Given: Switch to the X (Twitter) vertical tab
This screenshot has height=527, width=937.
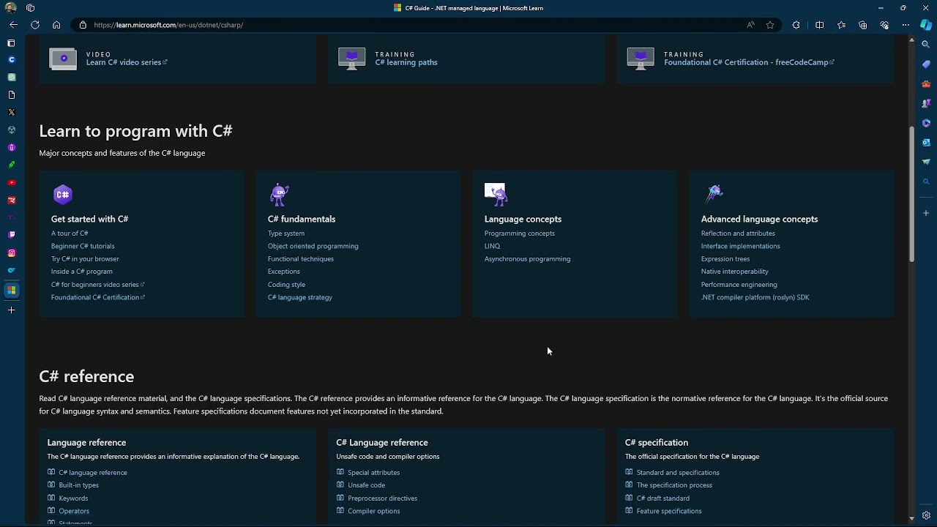Looking at the screenshot, I should point(11,112).
